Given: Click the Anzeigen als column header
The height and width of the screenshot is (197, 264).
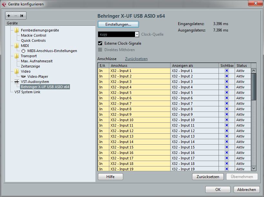Looking at the screenshot, I should pos(194,66).
